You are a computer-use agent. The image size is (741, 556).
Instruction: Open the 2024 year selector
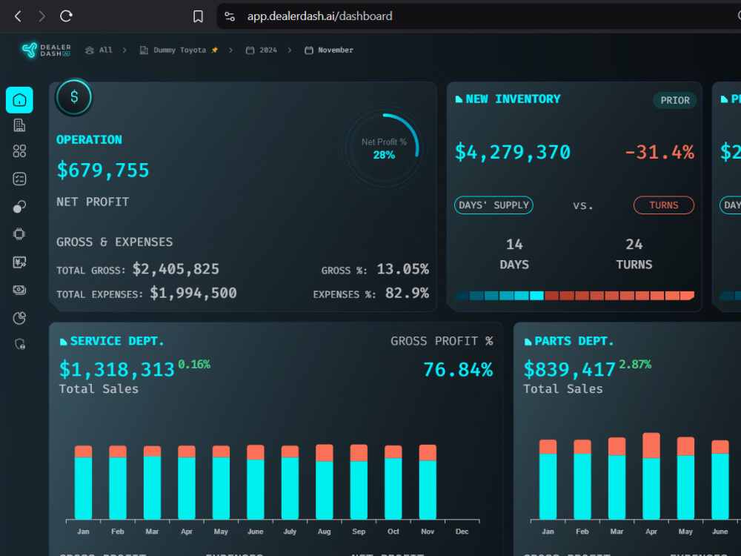262,50
